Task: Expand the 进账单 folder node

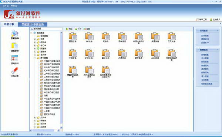Action: pos(35,52)
